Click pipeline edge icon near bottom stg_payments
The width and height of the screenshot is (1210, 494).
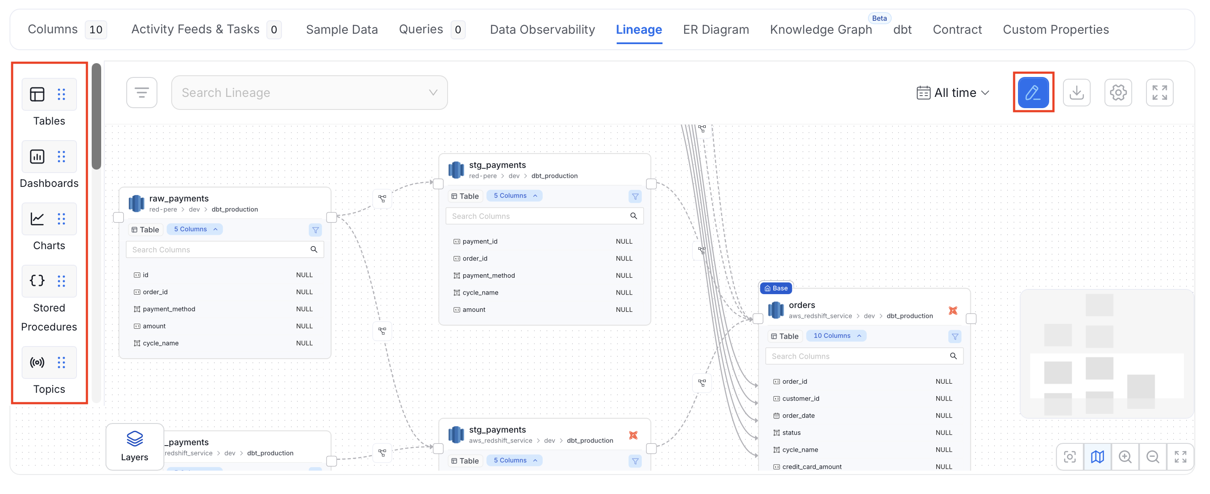[x=382, y=453]
